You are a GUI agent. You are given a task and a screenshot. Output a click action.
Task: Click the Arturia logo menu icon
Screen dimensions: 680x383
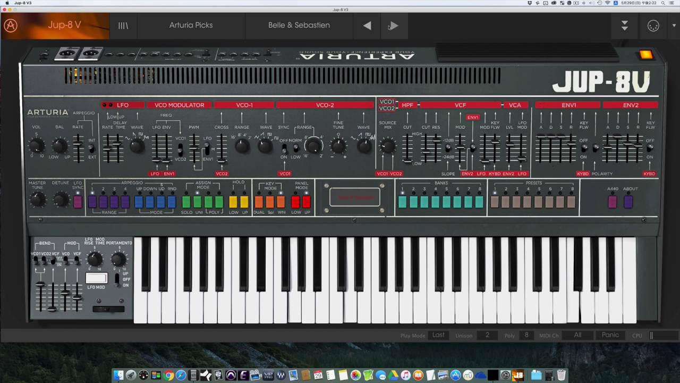11,26
